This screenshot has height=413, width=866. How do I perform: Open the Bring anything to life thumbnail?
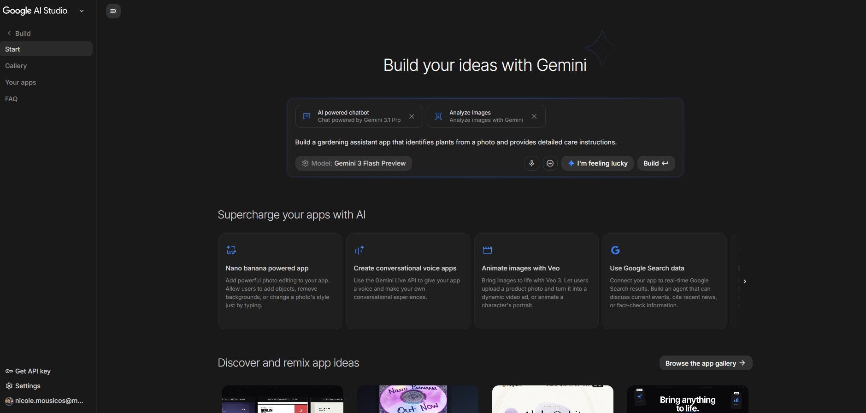point(688,399)
